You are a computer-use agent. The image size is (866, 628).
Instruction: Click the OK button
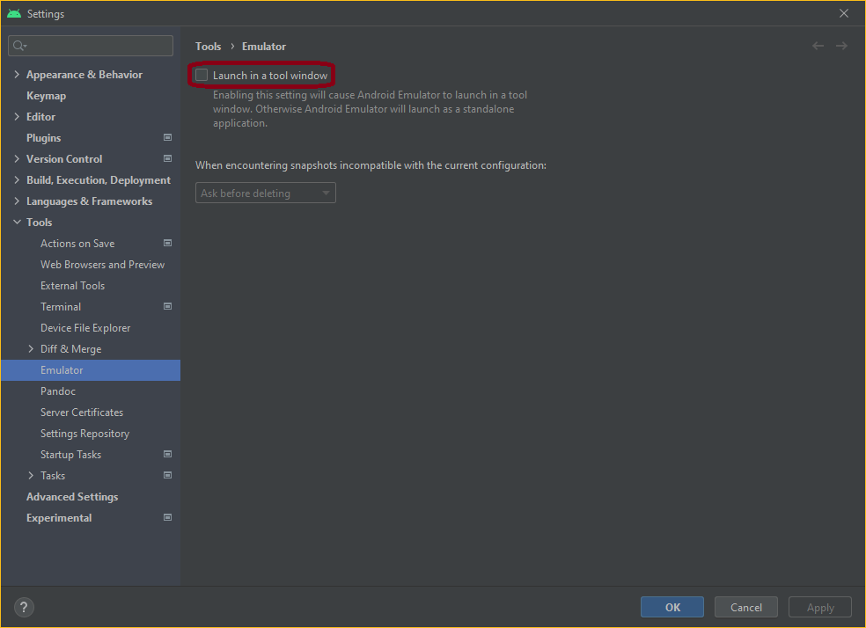pyautogui.click(x=672, y=607)
